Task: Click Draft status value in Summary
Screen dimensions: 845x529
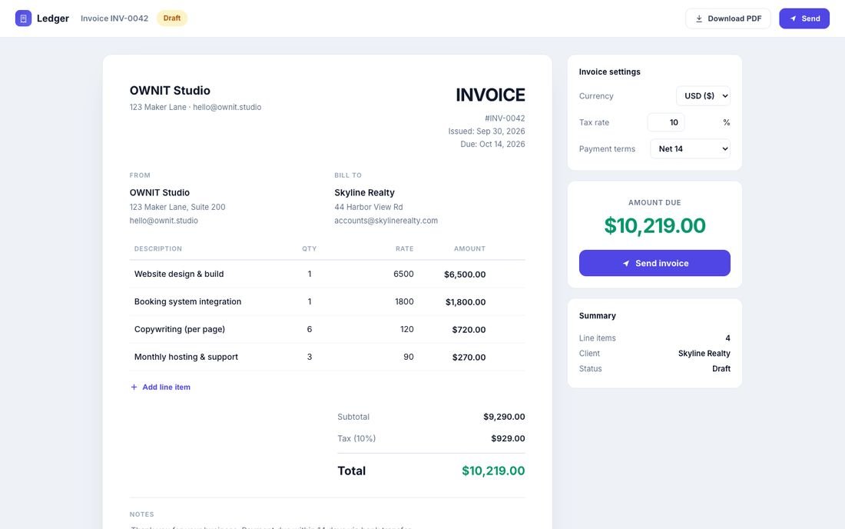Action: pos(721,369)
